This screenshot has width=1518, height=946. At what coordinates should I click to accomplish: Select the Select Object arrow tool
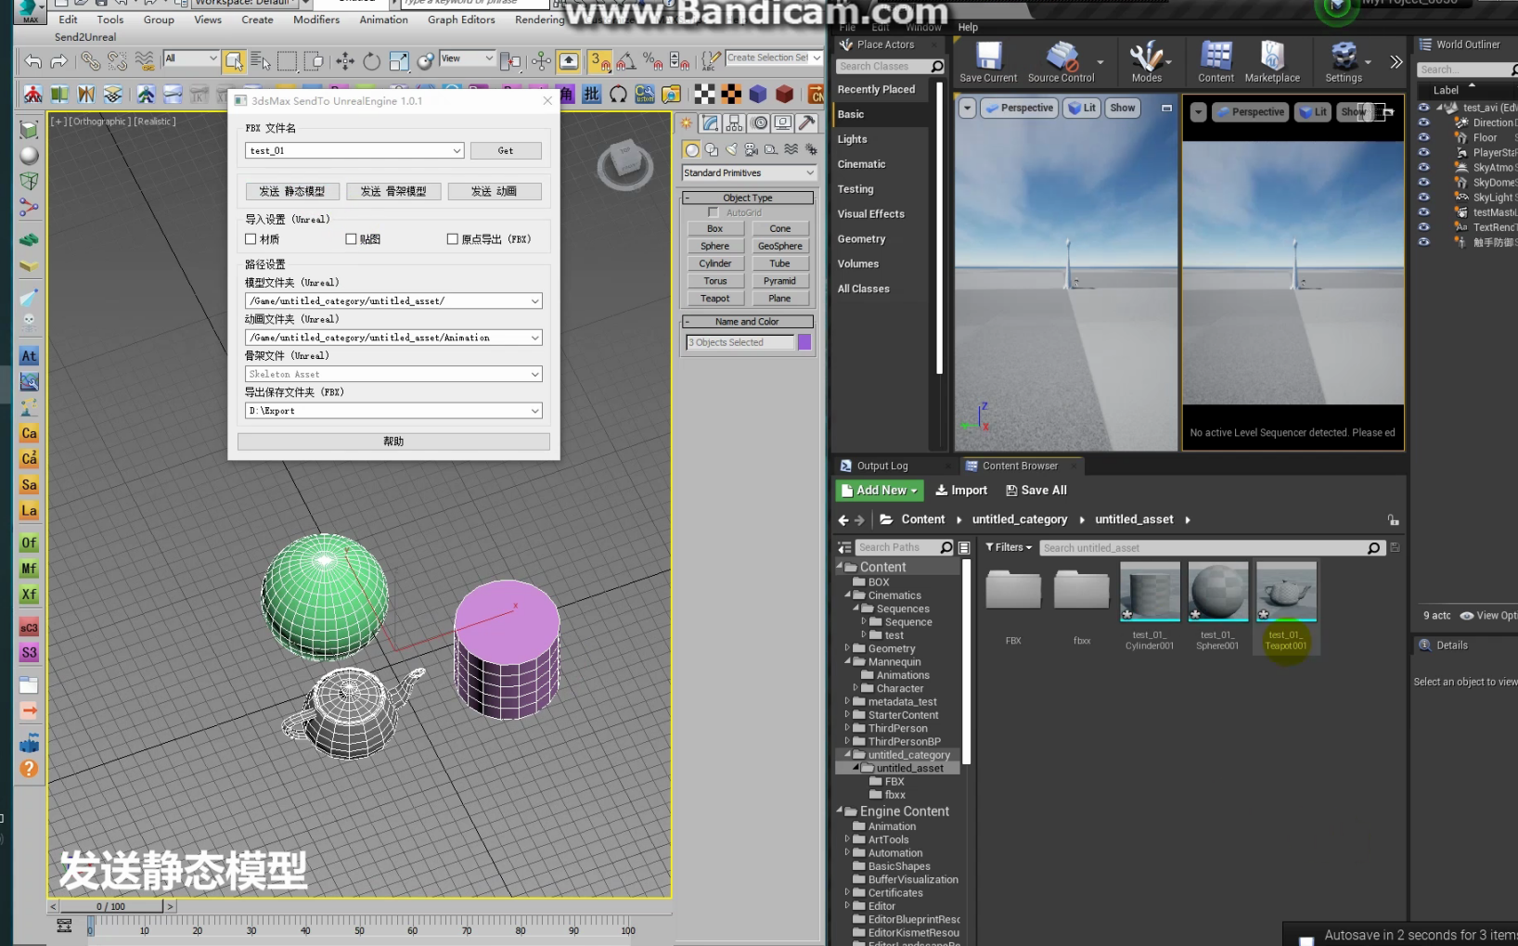(x=234, y=61)
